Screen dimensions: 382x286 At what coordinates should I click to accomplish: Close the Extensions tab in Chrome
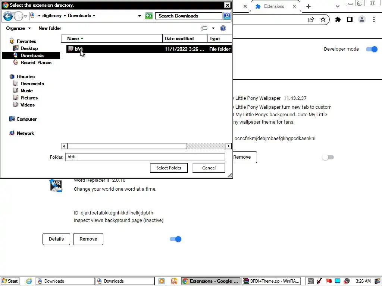[x=294, y=6]
